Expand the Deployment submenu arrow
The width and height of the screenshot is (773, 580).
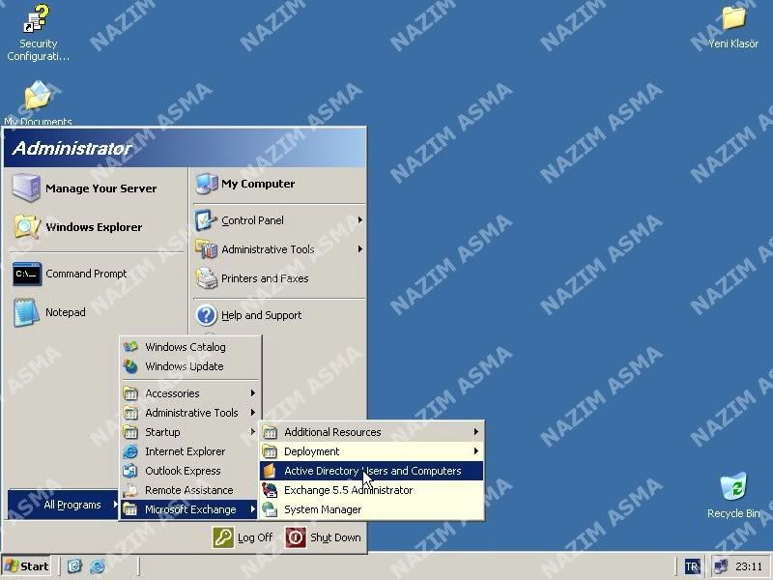pos(475,450)
